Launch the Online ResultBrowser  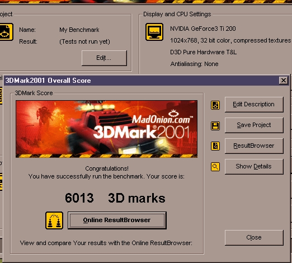coord(117,220)
